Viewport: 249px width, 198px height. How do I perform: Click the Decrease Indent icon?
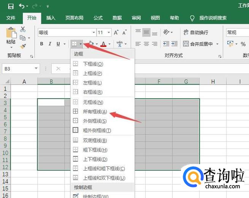166,44
